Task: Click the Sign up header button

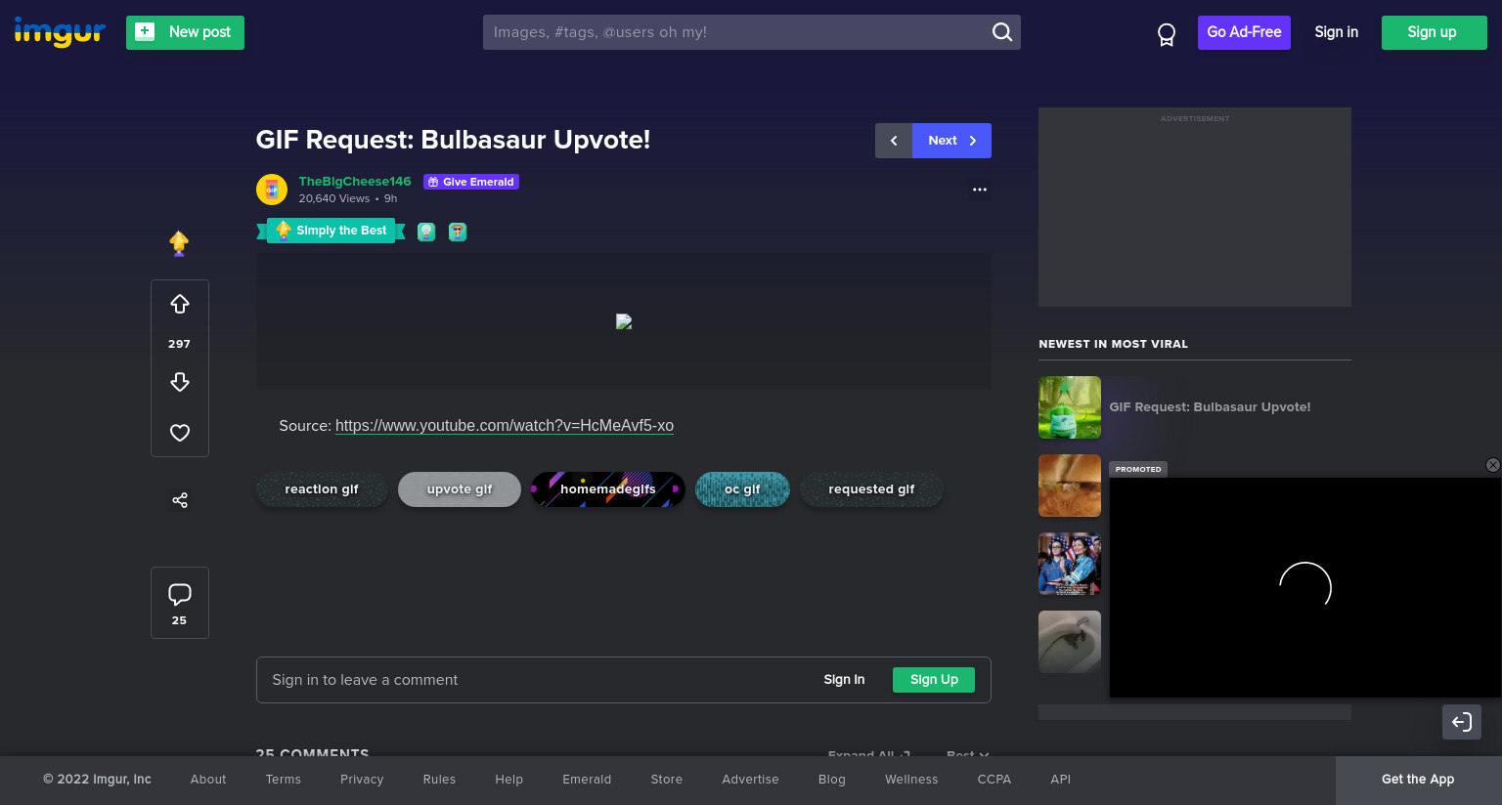Action: (1434, 32)
